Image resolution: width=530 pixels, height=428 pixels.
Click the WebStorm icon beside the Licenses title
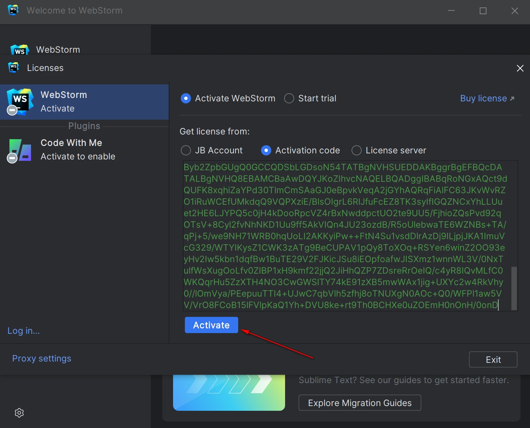(x=13, y=68)
